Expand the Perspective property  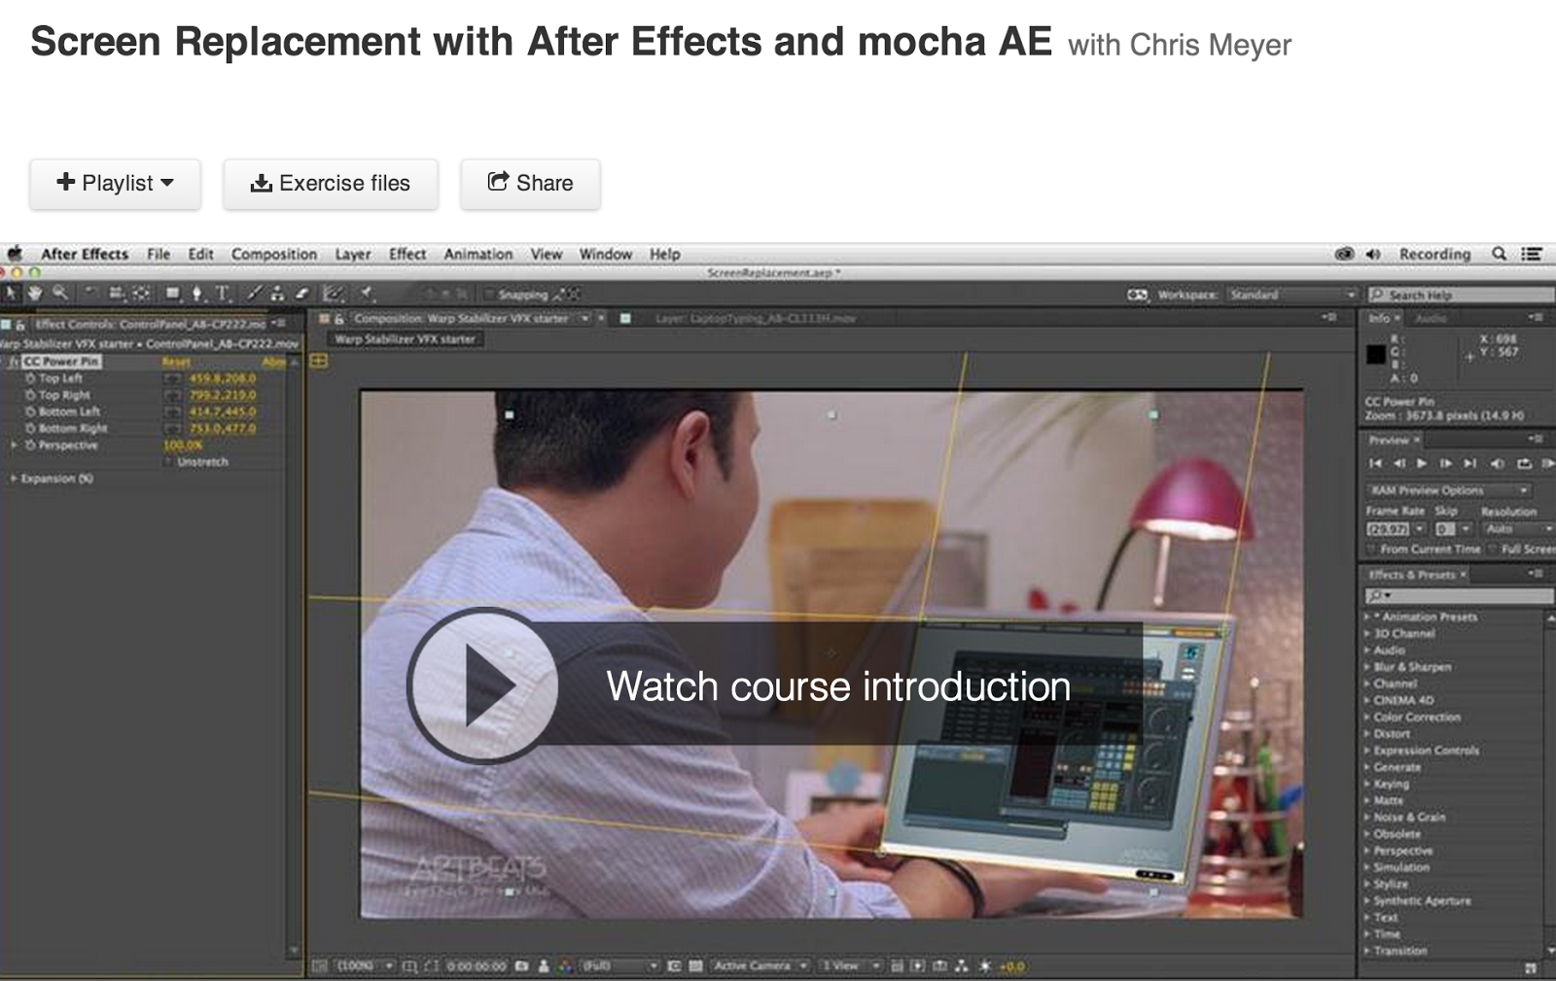pyautogui.click(x=14, y=445)
